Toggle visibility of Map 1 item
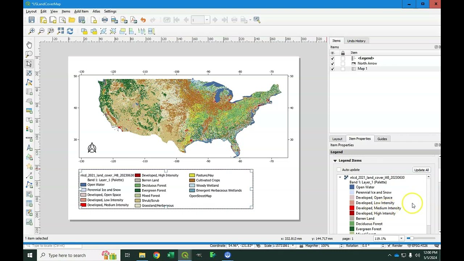 (332, 69)
